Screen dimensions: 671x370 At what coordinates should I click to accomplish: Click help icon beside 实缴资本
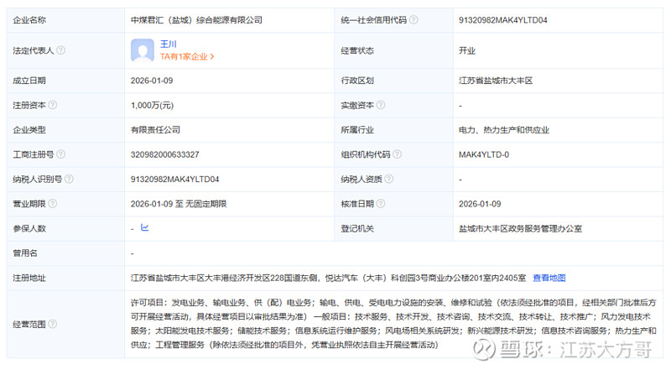point(381,105)
